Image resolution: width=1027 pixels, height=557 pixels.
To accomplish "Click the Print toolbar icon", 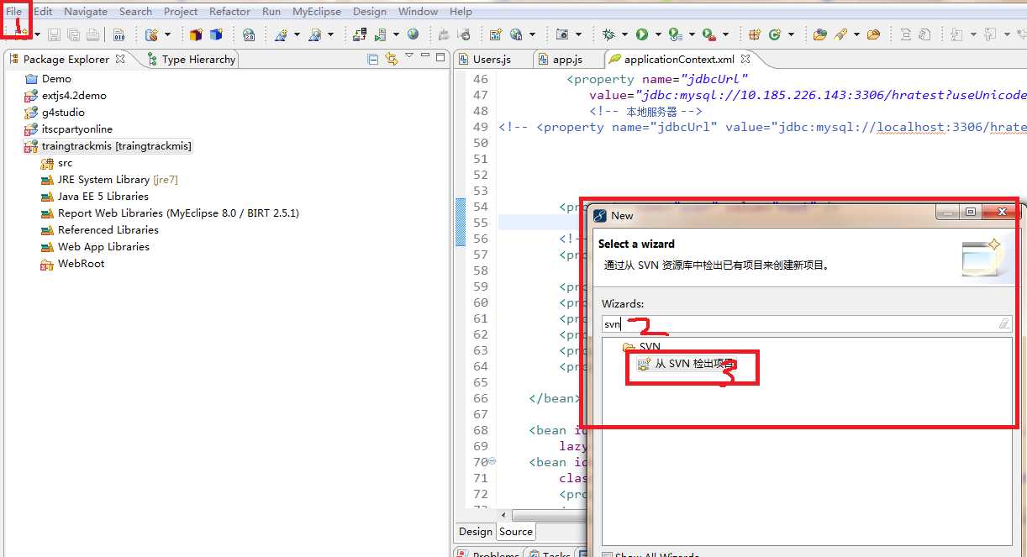I will pyautogui.click(x=92, y=34).
